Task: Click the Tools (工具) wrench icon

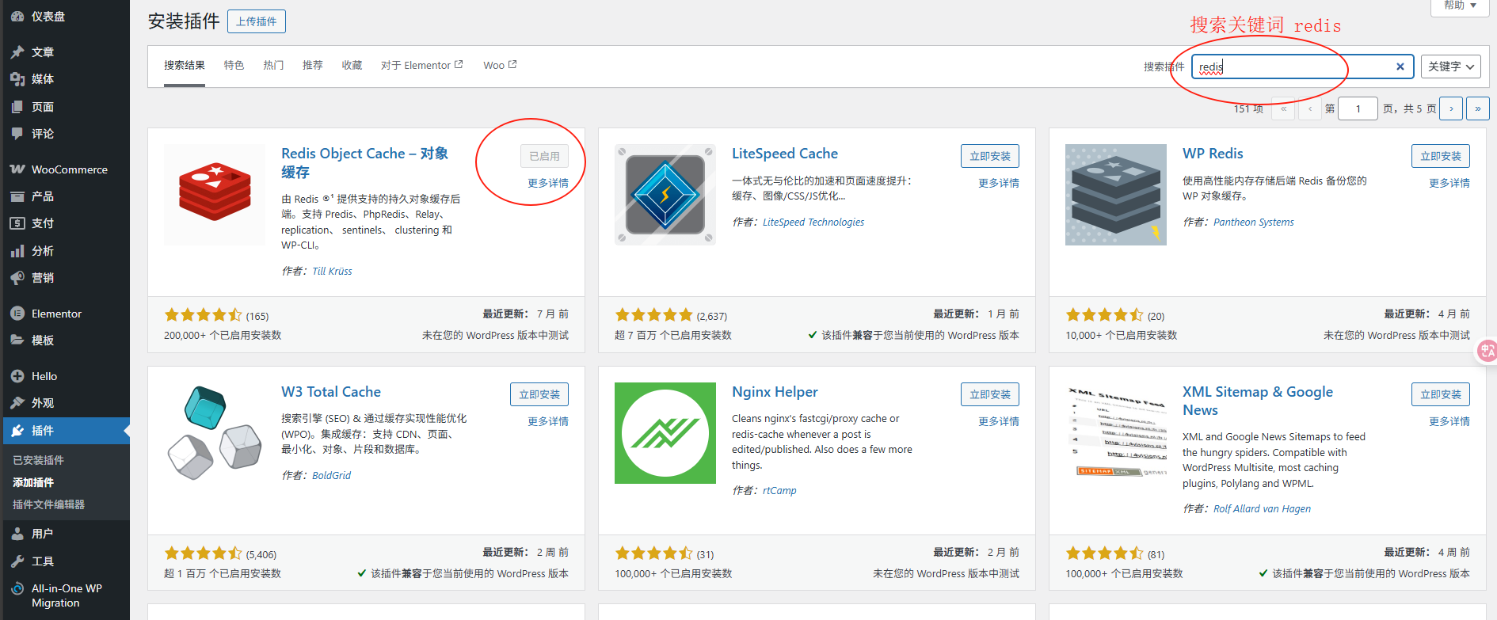Action: click(17, 561)
